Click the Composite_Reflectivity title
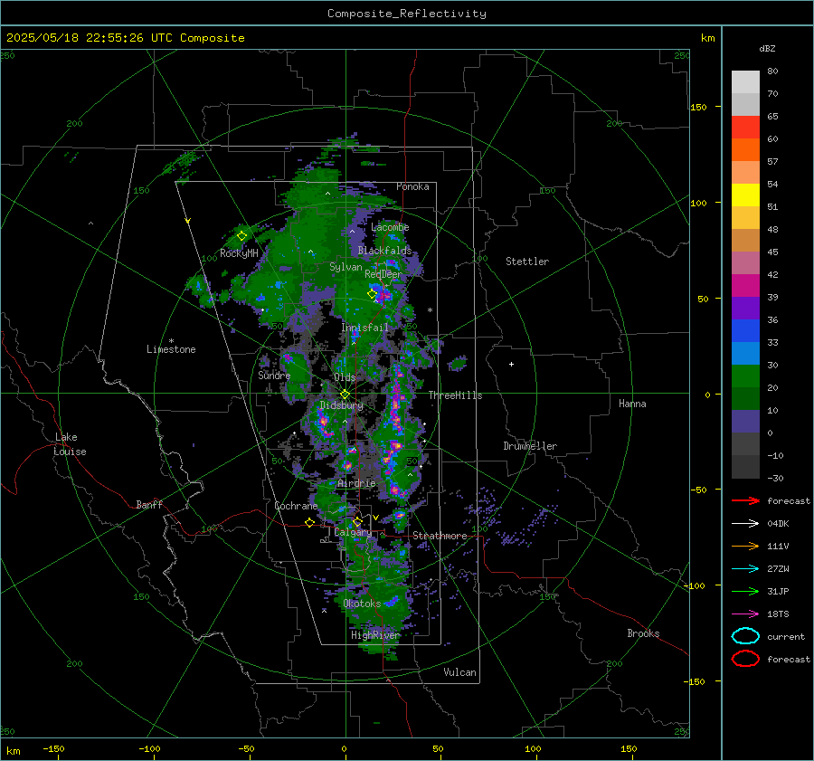The height and width of the screenshot is (761, 814). 407,14
